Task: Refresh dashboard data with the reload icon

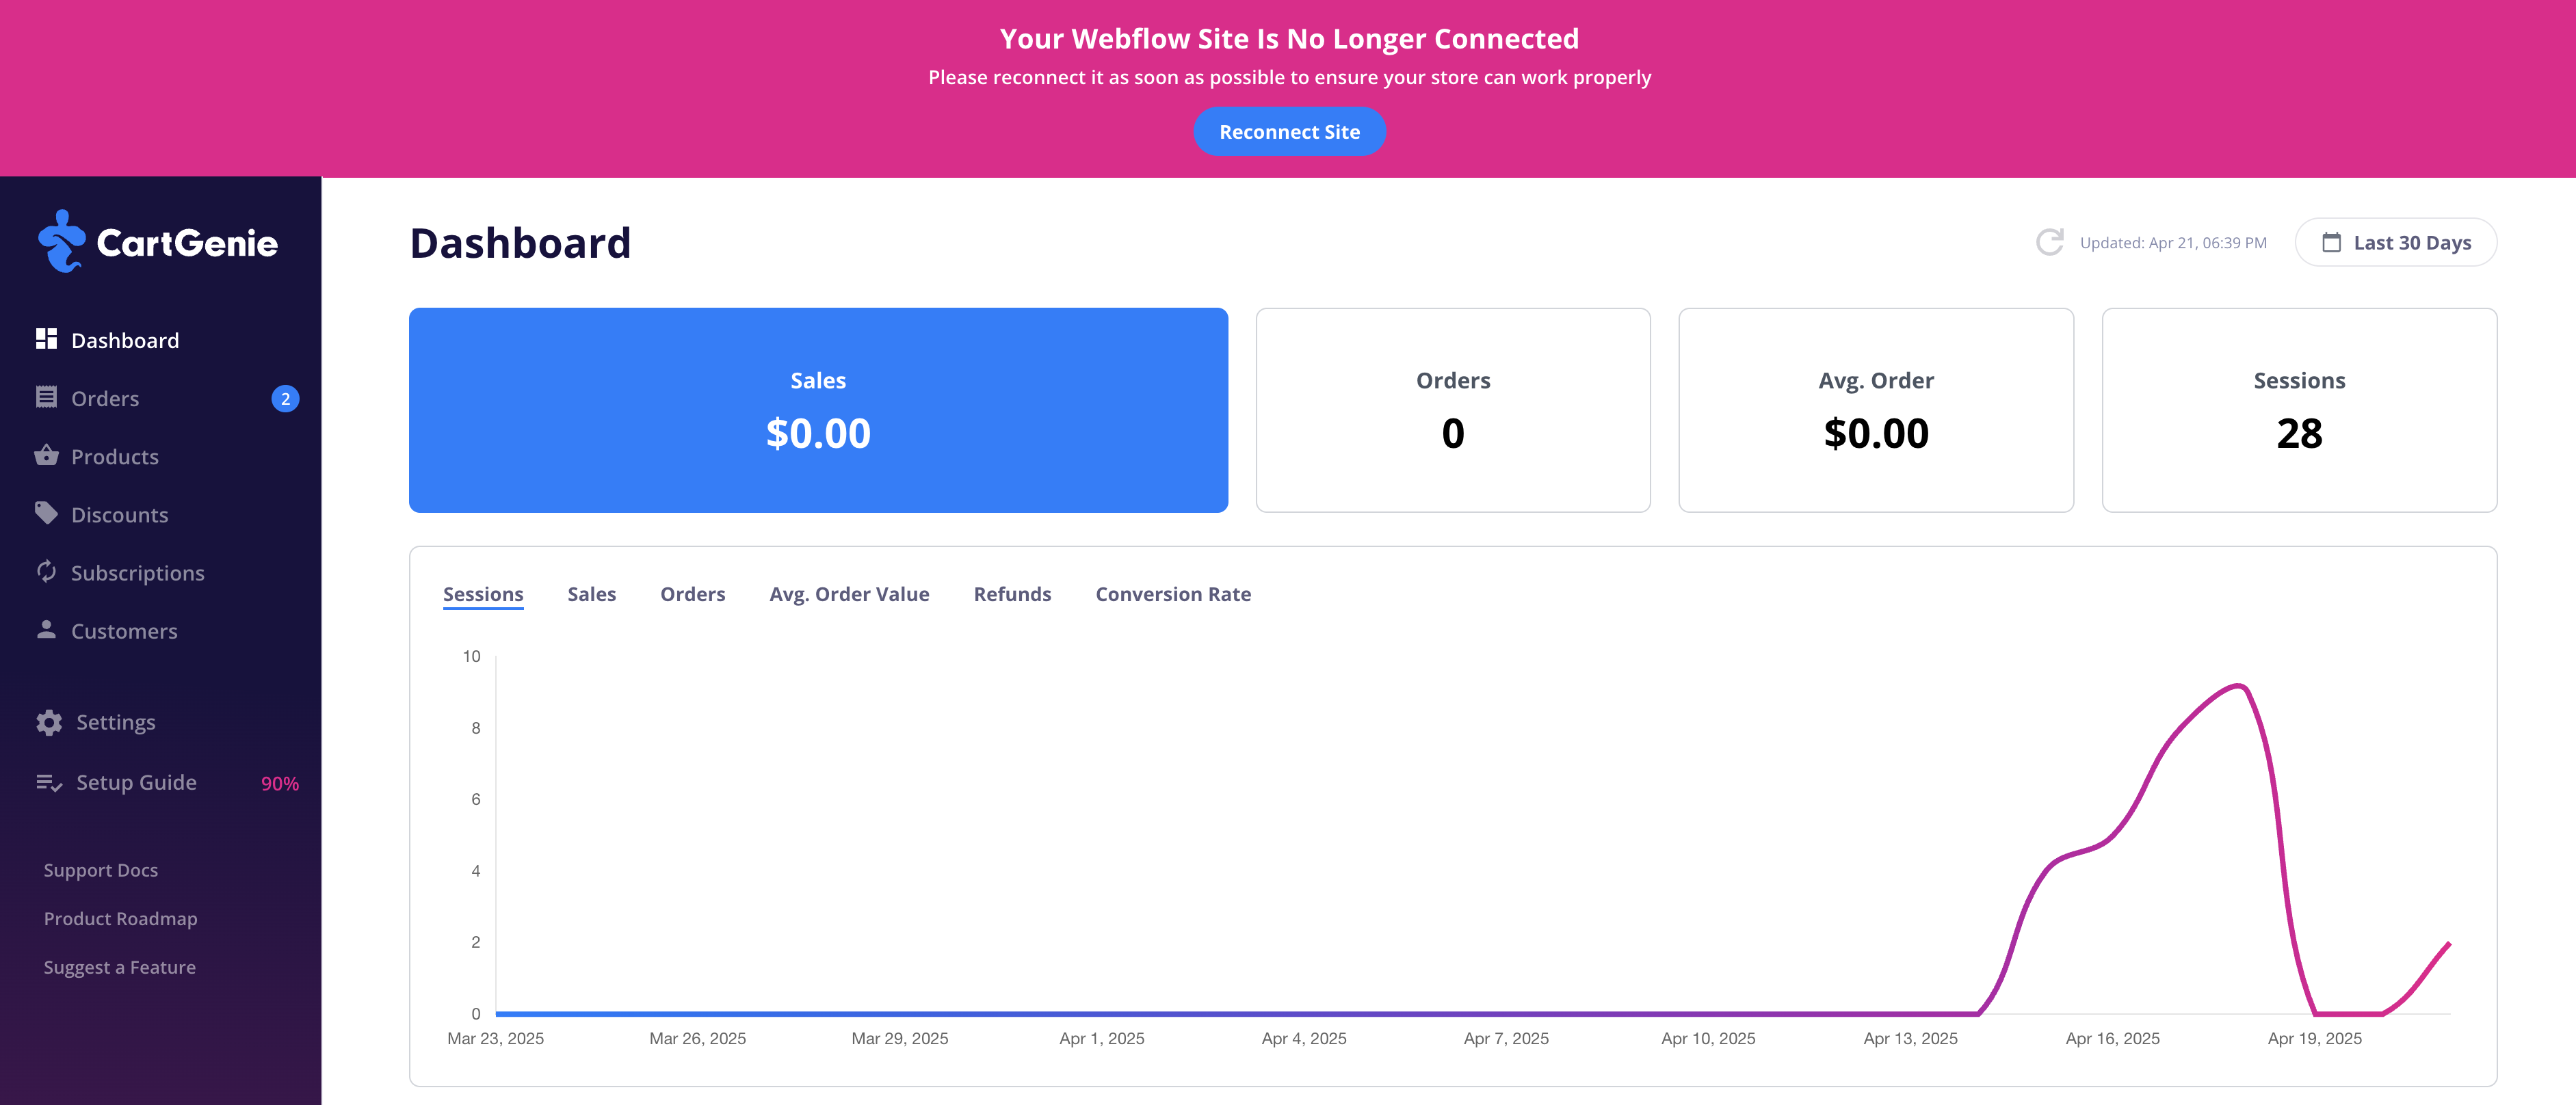Action: (2049, 242)
